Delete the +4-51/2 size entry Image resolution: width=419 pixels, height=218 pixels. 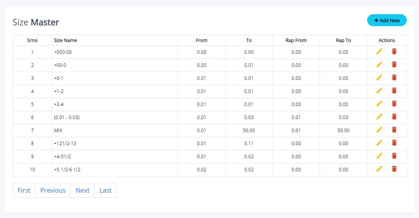pyautogui.click(x=394, y=156)
